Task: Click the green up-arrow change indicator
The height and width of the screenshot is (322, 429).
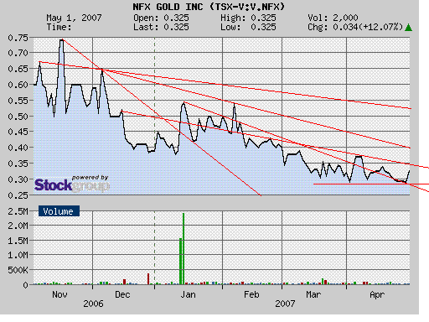Action: pos(408,28)
